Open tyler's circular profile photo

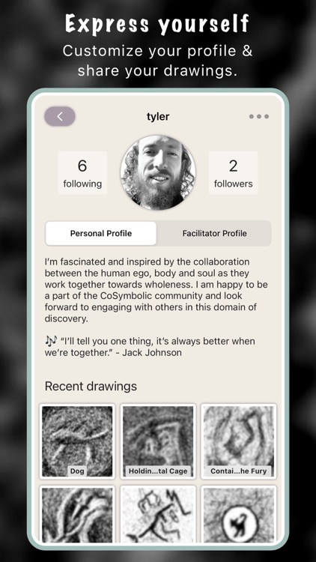158,172
